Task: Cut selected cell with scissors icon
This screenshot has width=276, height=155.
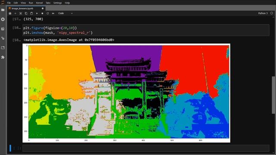Action: point(21,13)
